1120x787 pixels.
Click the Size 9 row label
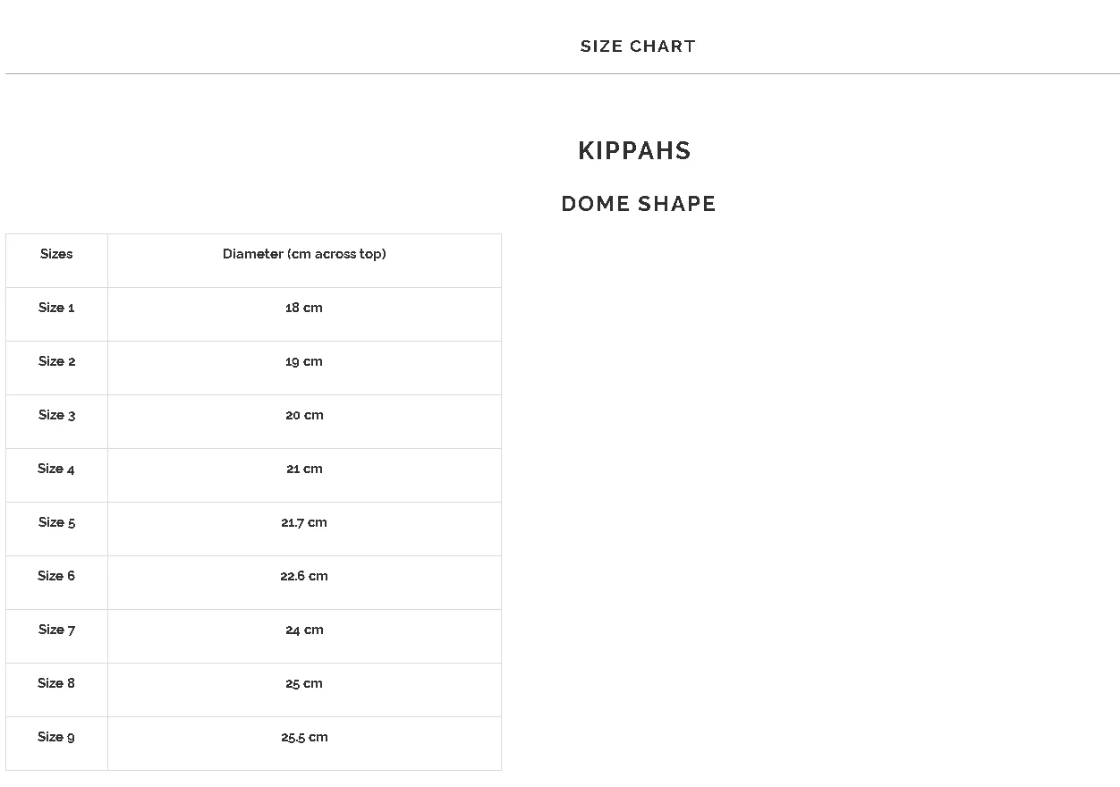pos(56,737)
